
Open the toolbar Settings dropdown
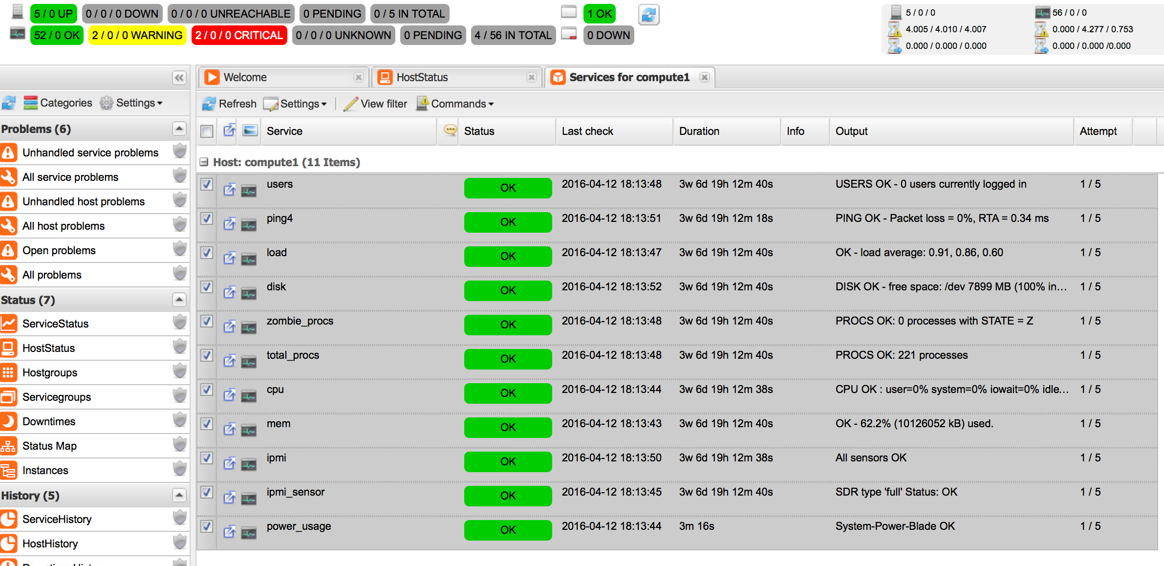(x=295, y=104)
